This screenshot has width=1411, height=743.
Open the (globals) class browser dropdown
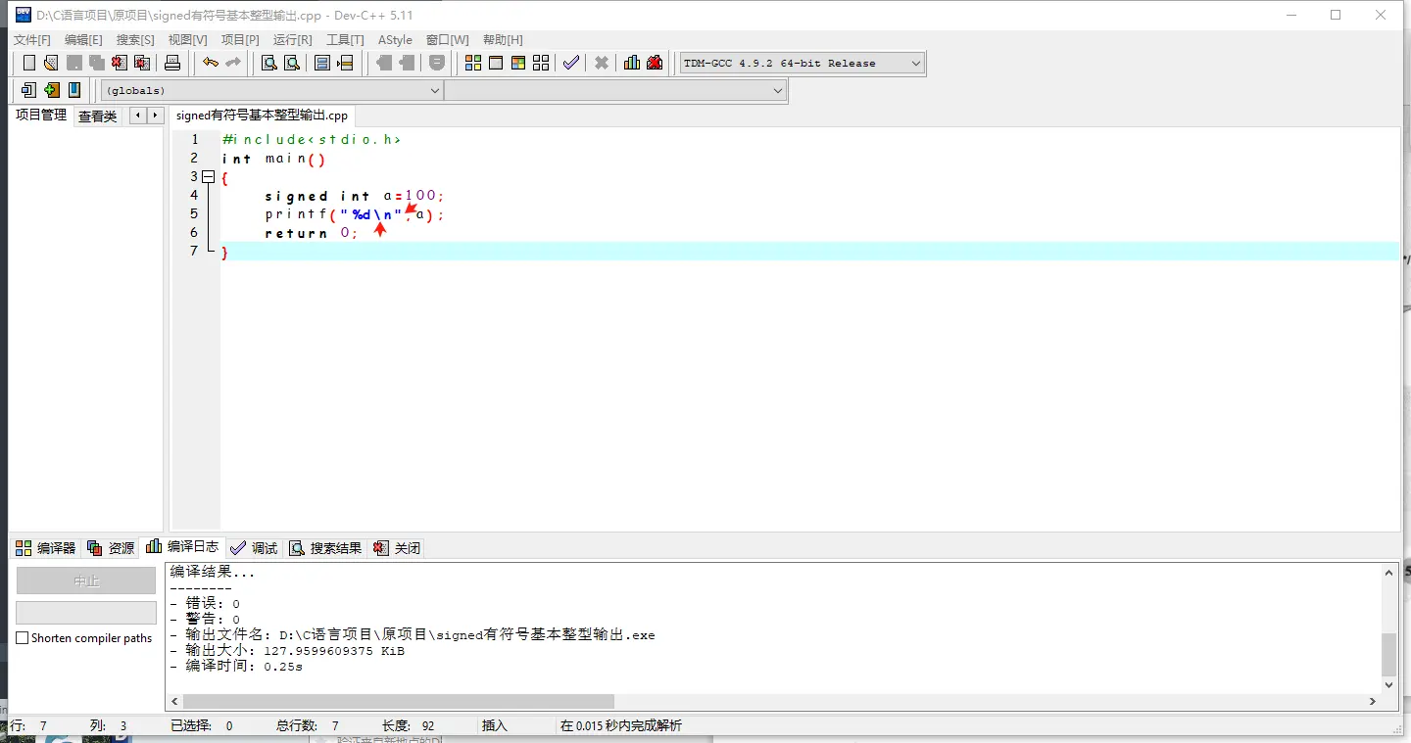coord(435,89)
